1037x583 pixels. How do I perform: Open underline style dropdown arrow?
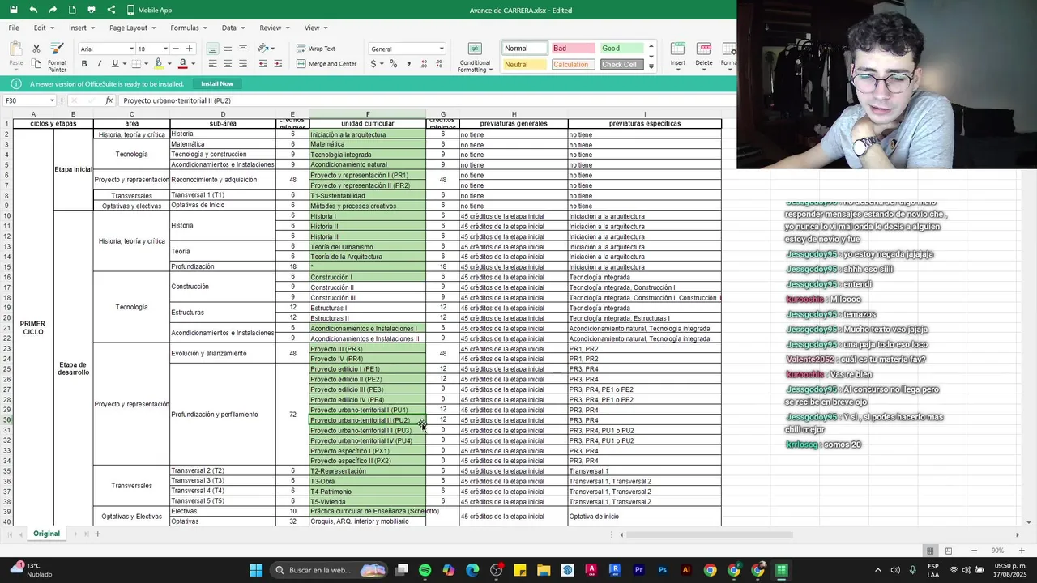tap(124, 63)
